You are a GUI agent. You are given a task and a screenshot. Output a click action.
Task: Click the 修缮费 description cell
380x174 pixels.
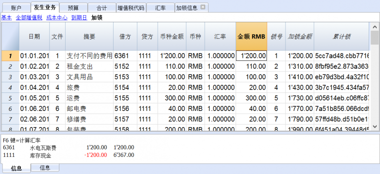coord(89,119)
